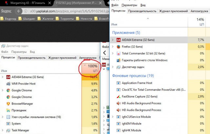Expand the Task Manager row in left list
The width and height of the screenshot is (210, 134).
(x=2, y=130)
